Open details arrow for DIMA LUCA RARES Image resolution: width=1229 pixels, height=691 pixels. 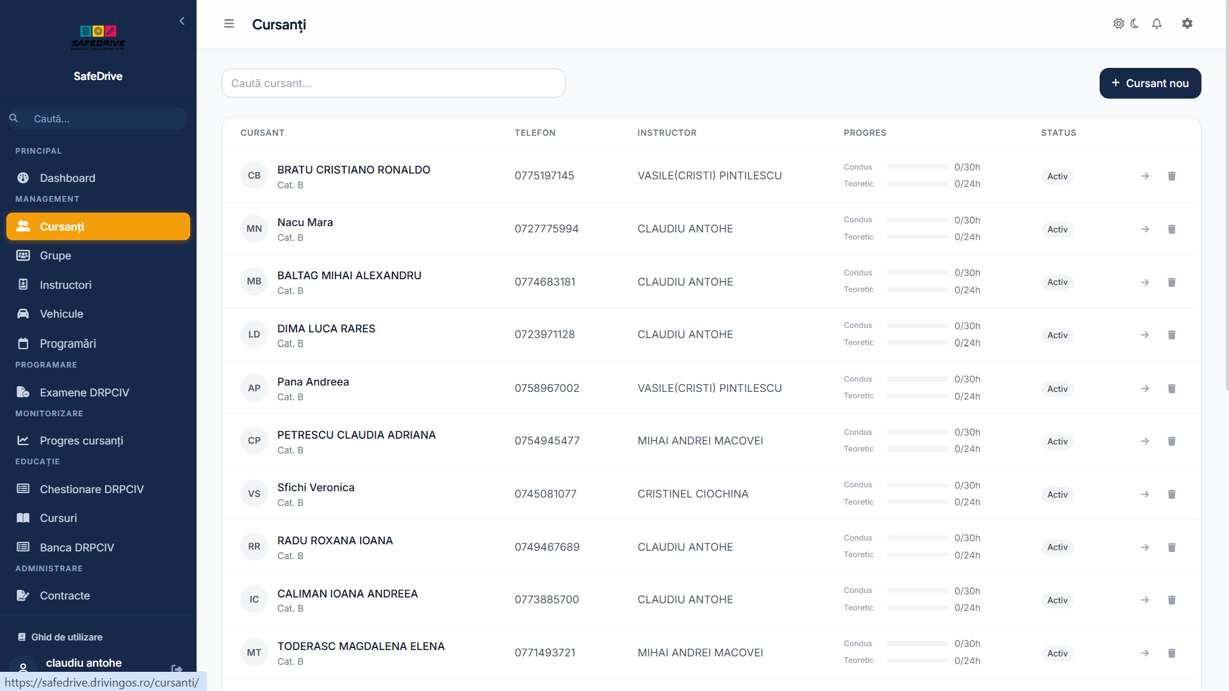coord(1144,335)
